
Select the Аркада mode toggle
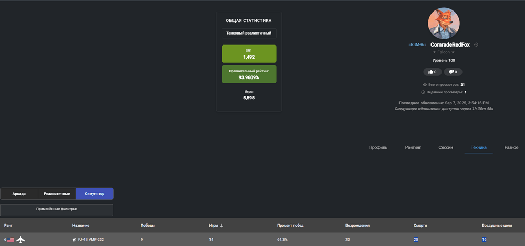tap(19, 194)
